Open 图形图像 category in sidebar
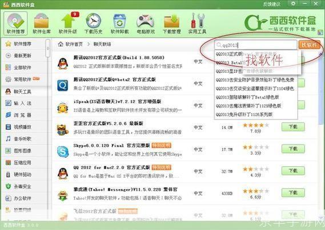The image size is (325, 230). [23, 151]
